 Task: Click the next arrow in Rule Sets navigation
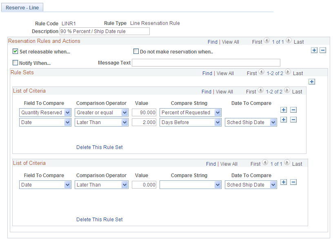pos(287,73)
